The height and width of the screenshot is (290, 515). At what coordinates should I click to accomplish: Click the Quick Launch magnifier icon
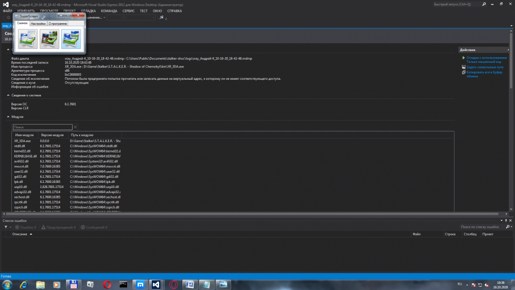pyautogui.click(x=484, y=4)
